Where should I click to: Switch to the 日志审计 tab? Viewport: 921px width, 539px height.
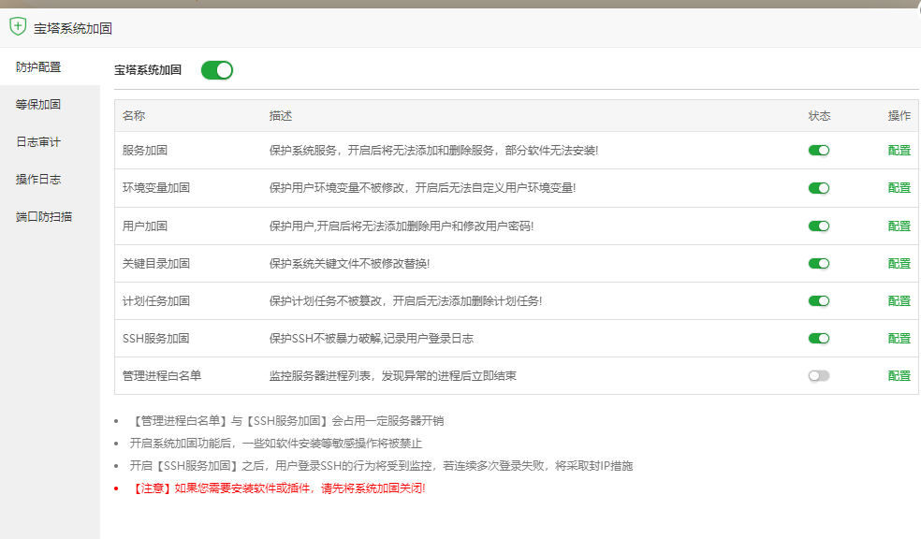click(50, 142)
